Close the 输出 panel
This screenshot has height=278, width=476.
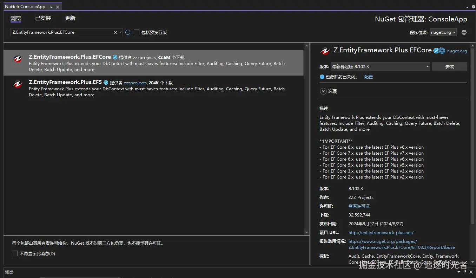click(471, 272)
